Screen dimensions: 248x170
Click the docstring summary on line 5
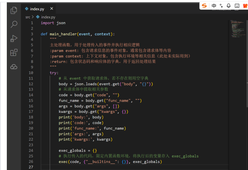pos(95,45)
